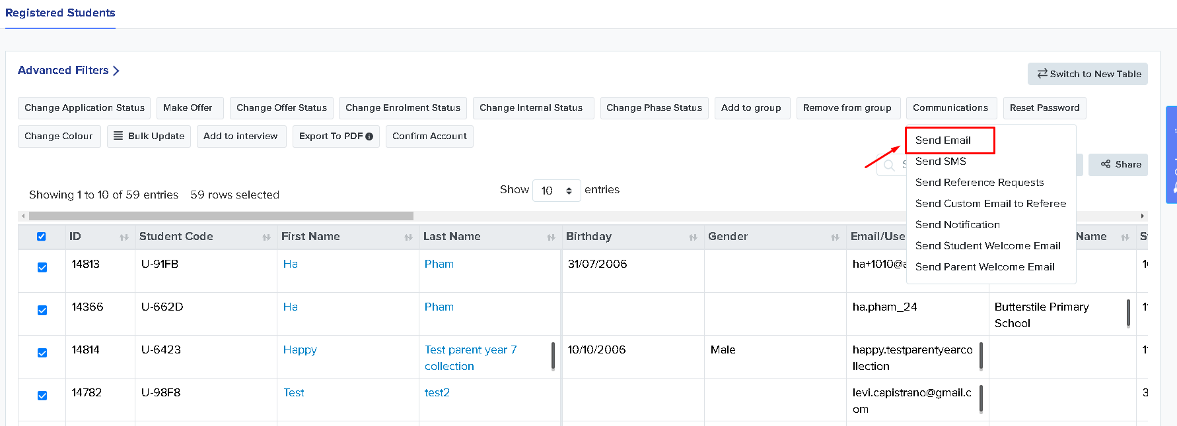
Task: Click the Switch to New Table arrows icon
Action: [x=1042, y=74]
